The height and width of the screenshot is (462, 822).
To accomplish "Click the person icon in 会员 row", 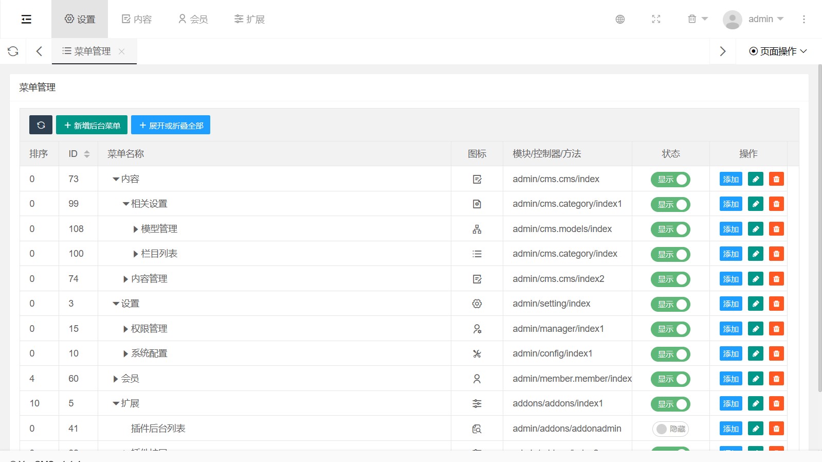I will pos(477,379).
